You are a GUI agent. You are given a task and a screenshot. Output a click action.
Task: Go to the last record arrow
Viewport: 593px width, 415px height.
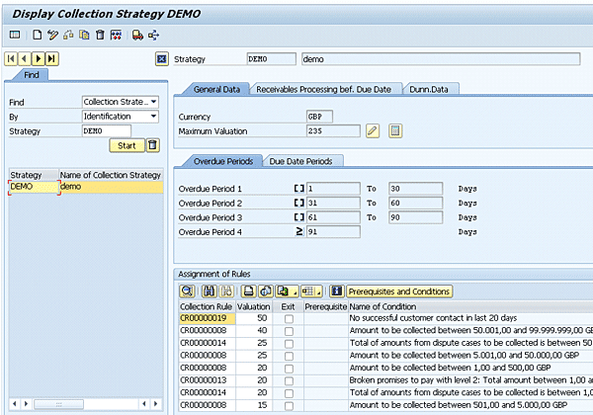click(51, 59)
